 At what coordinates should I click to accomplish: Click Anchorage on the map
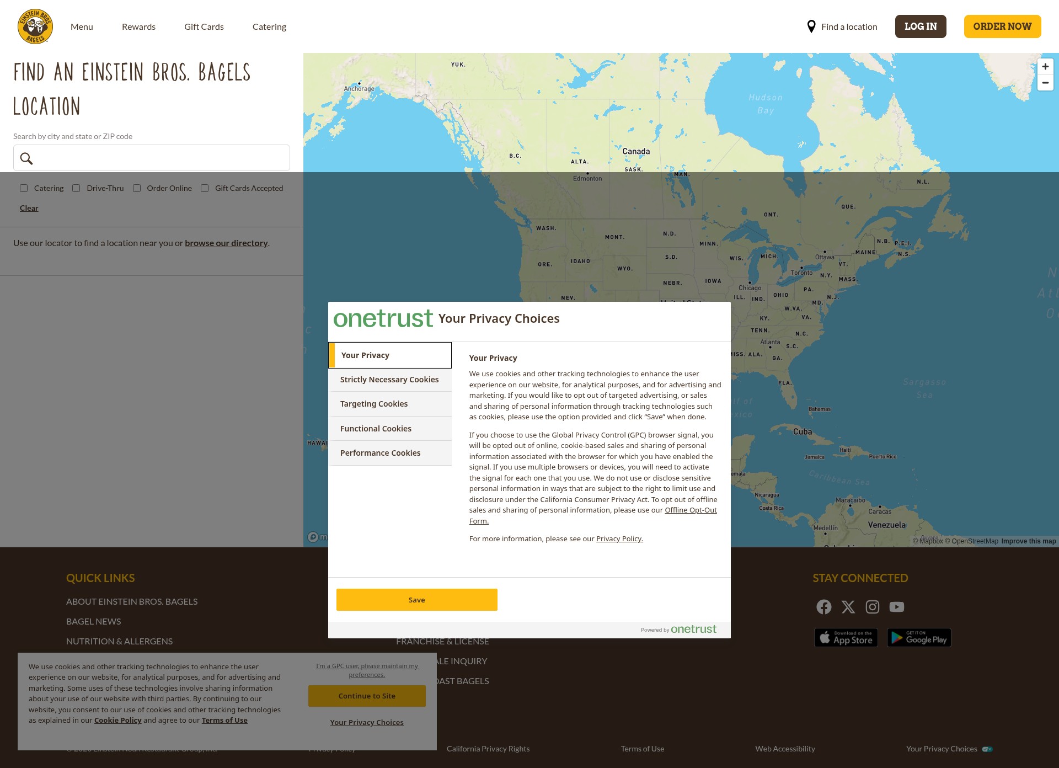click(x=359, y=88)
